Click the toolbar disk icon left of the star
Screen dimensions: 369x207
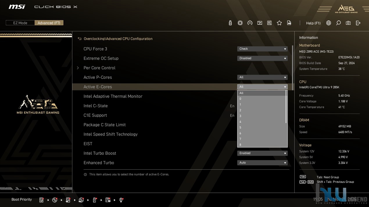coord(269,23)
